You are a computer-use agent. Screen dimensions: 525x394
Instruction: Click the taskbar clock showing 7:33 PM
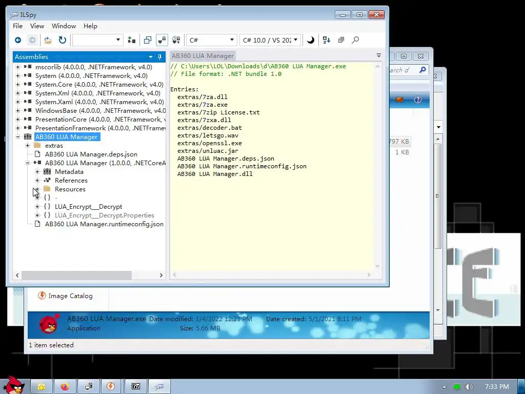(497, 387)
